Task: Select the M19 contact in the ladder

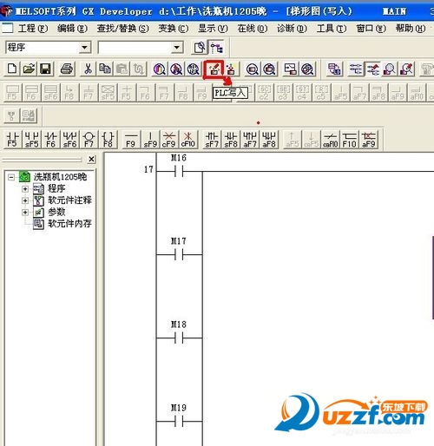Action: click(x=179, y=422)
